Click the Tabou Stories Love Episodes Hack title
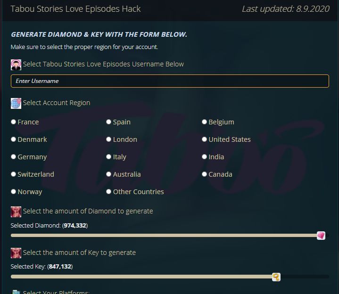 (75, 9)
